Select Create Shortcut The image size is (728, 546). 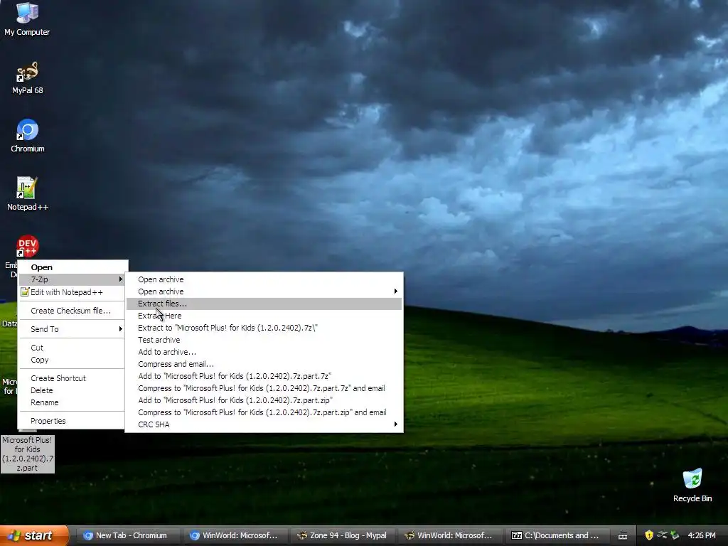[73, 378]
